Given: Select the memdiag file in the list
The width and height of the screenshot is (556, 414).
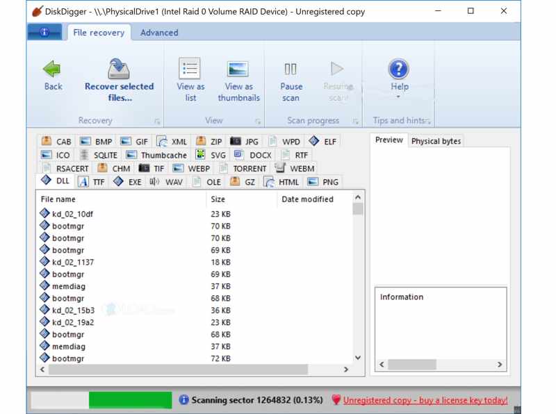Looking at the screenshot, I should [x=68, y=285].
